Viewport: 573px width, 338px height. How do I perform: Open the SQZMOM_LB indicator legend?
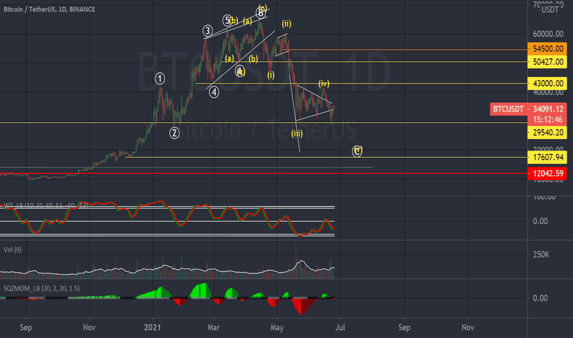(42, 288)
